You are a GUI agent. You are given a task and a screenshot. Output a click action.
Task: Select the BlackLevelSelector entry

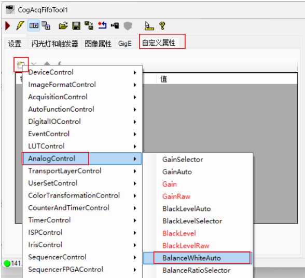(x=198, y=221)
